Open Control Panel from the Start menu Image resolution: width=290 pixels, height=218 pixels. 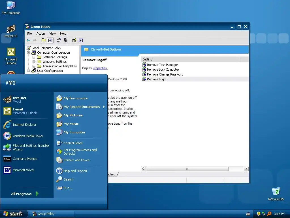point(69,143)
